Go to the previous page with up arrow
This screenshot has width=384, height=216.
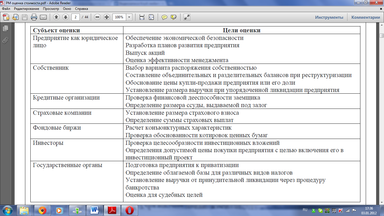(x=57, y=17)
